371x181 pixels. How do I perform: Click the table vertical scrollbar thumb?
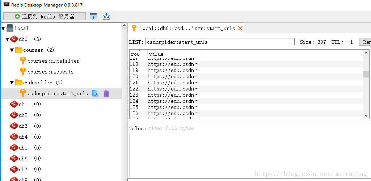[x=366, y=74]
